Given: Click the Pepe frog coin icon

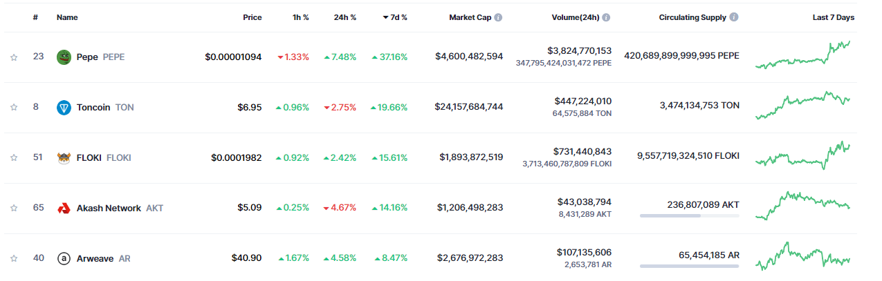Looking at the screenshot, I should click(64, 57).
